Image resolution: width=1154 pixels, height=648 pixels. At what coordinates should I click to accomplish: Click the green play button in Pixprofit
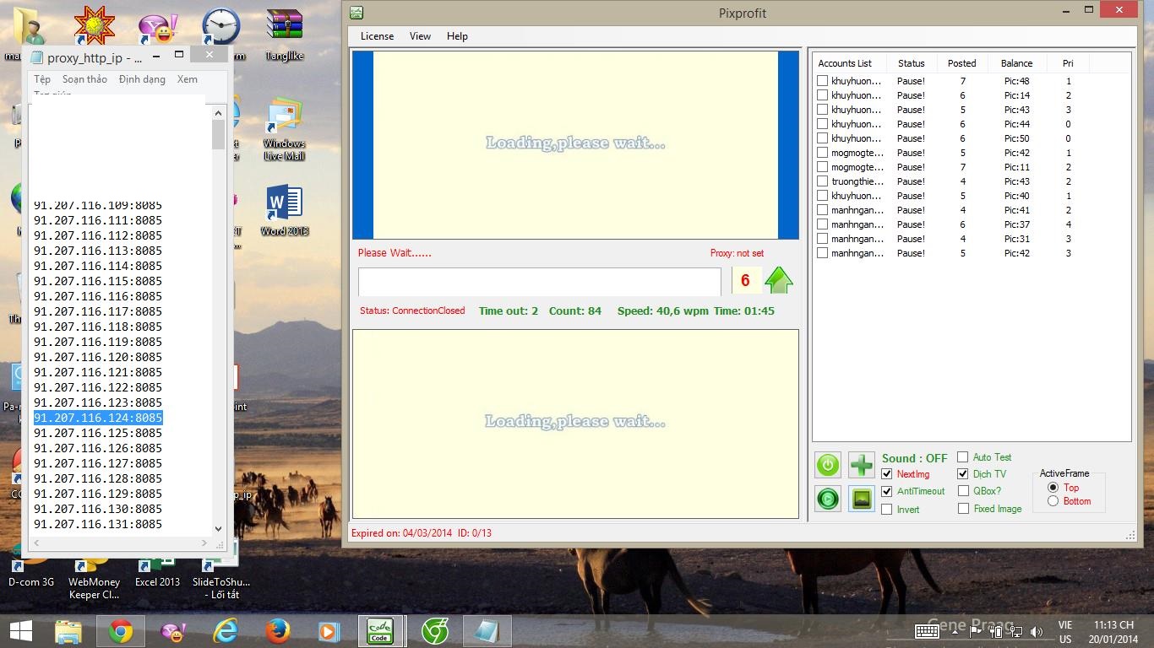(828, 499)
